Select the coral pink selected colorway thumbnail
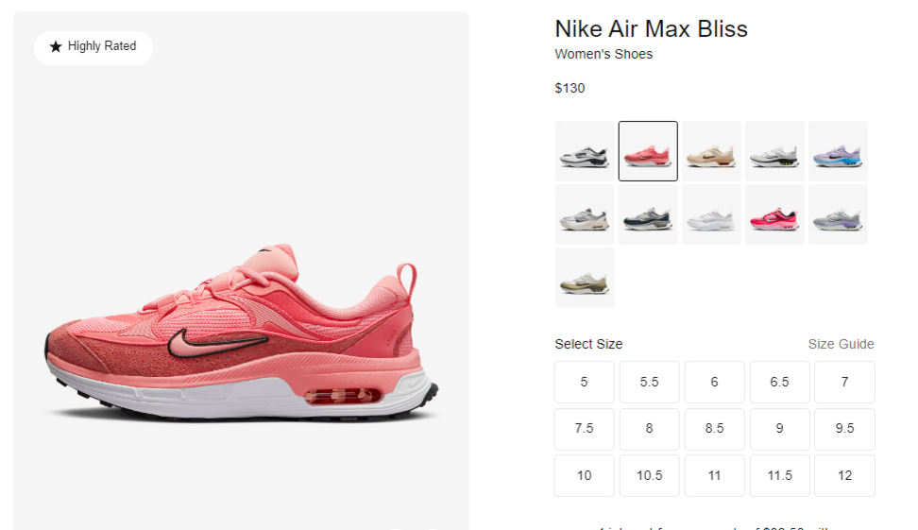Viewport: 918px width, 530px height. 648,151
